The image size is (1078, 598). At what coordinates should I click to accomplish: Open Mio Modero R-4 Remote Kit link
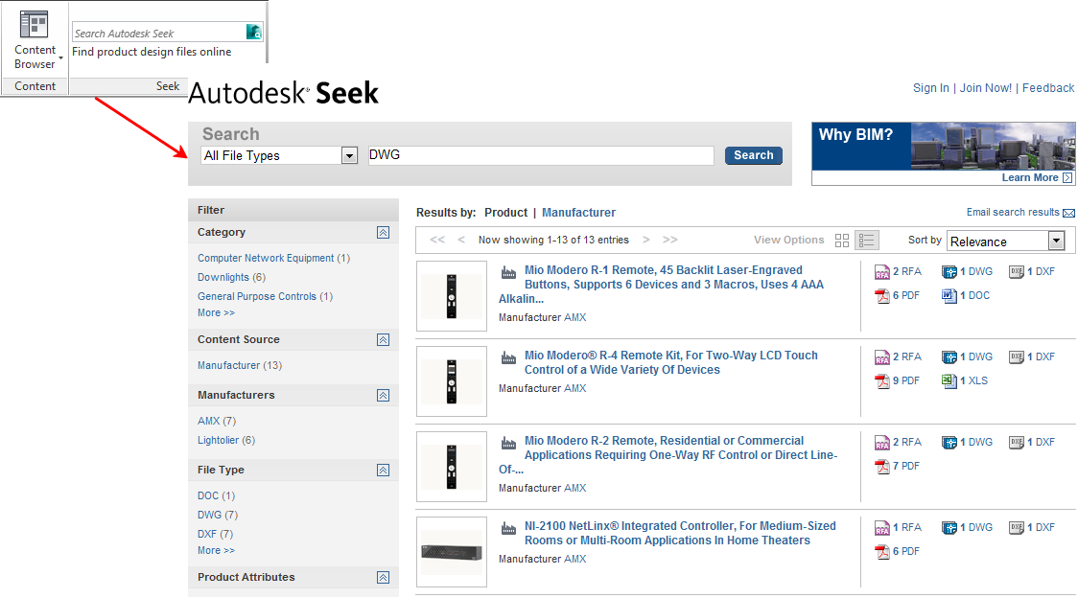[671, 362]
